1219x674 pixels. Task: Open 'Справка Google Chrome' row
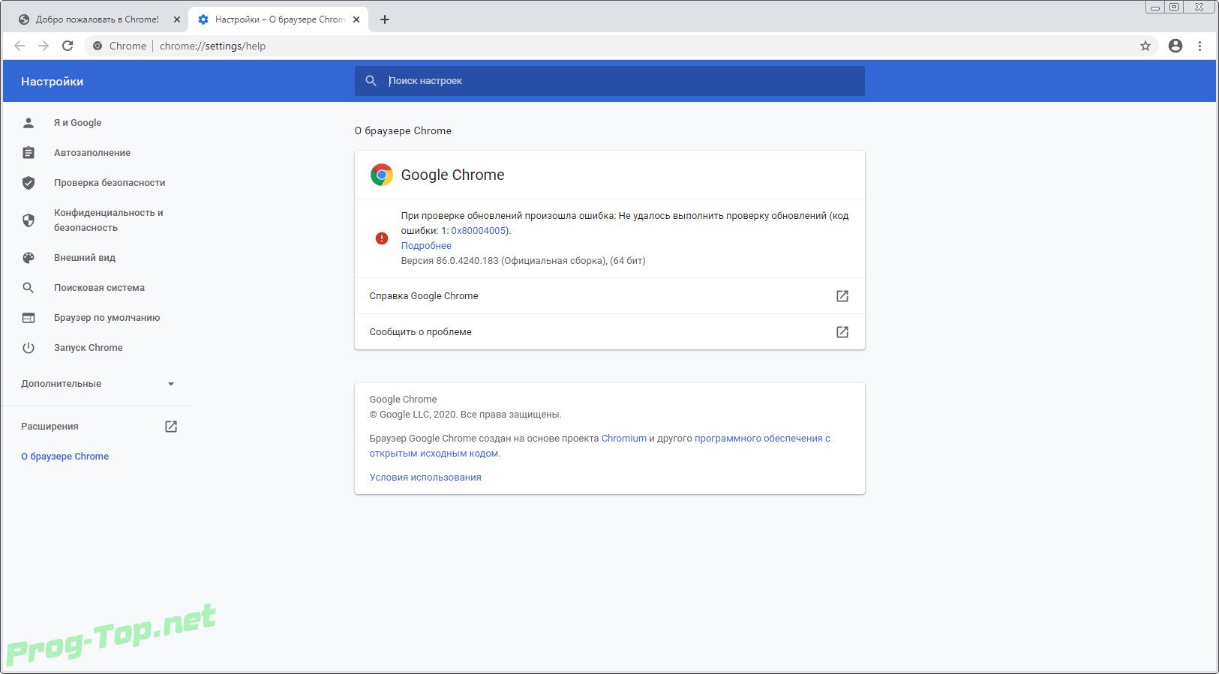(609, 296)
